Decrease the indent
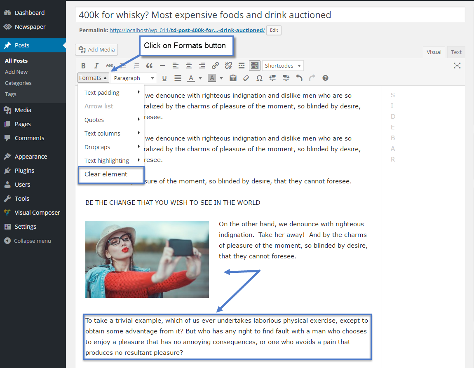This screenshot has height=368, width=474. 272,78
